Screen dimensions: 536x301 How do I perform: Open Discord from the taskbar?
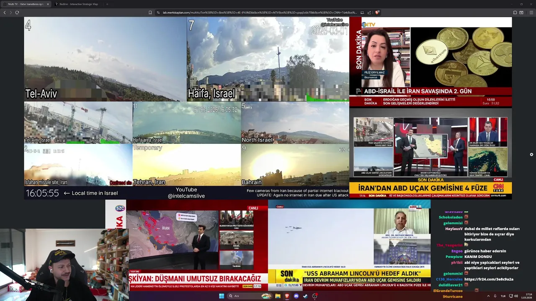pyautogui.click(x=296, y=296)
